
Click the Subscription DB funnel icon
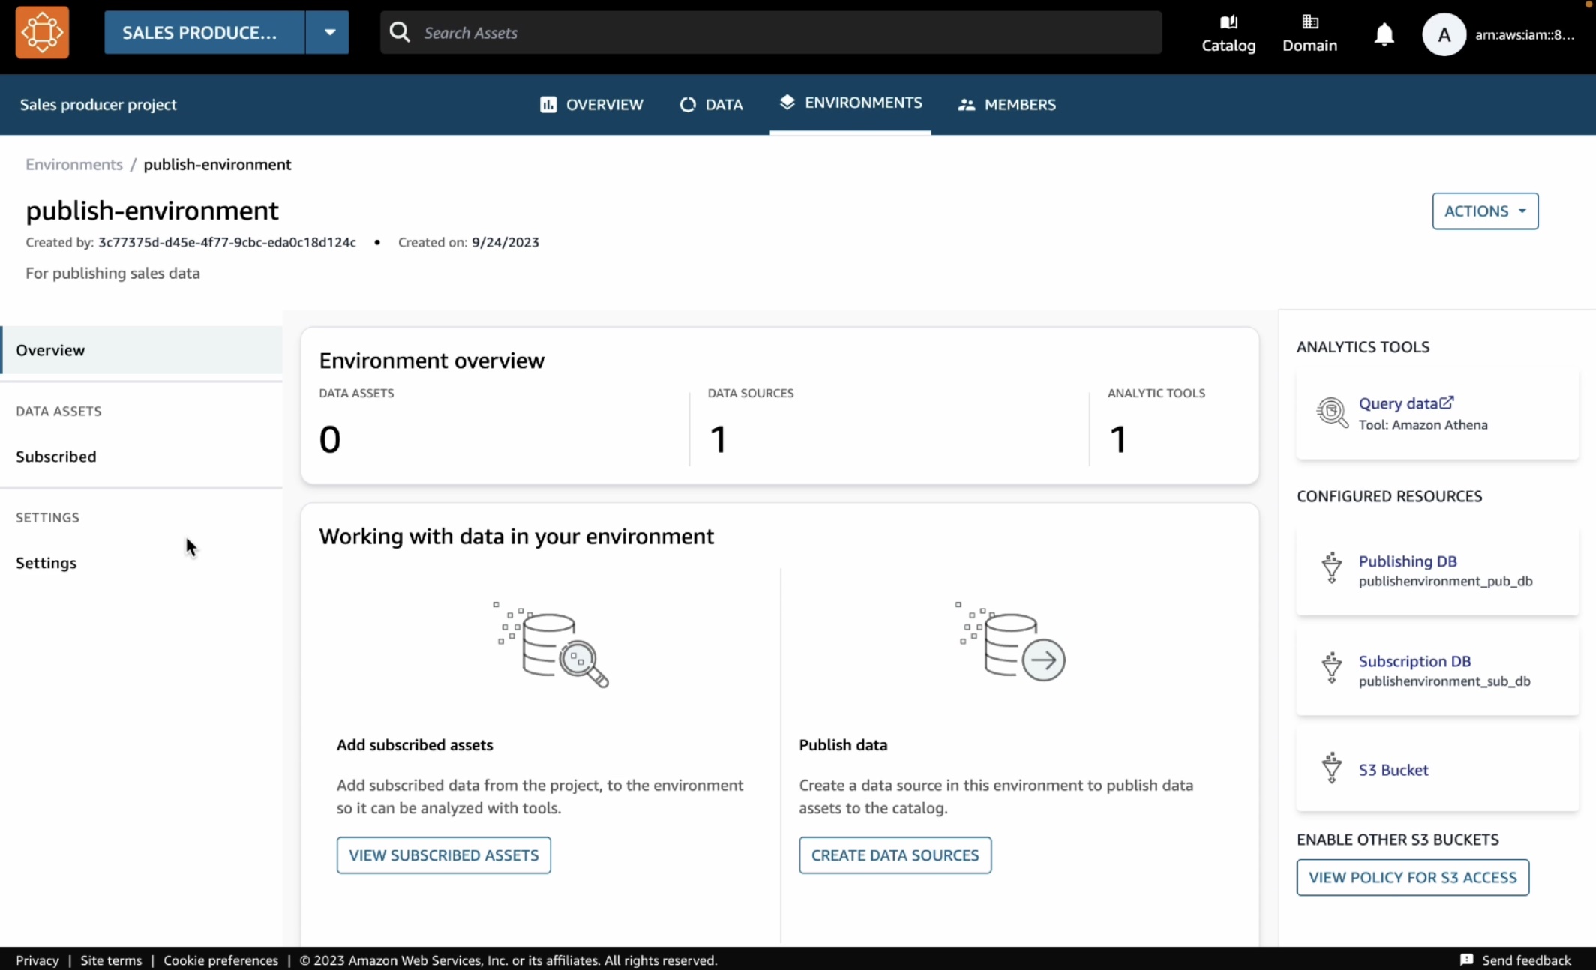pos(1331,668)
